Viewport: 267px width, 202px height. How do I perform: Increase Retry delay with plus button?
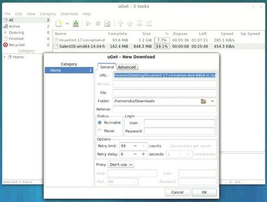[143, 154]
